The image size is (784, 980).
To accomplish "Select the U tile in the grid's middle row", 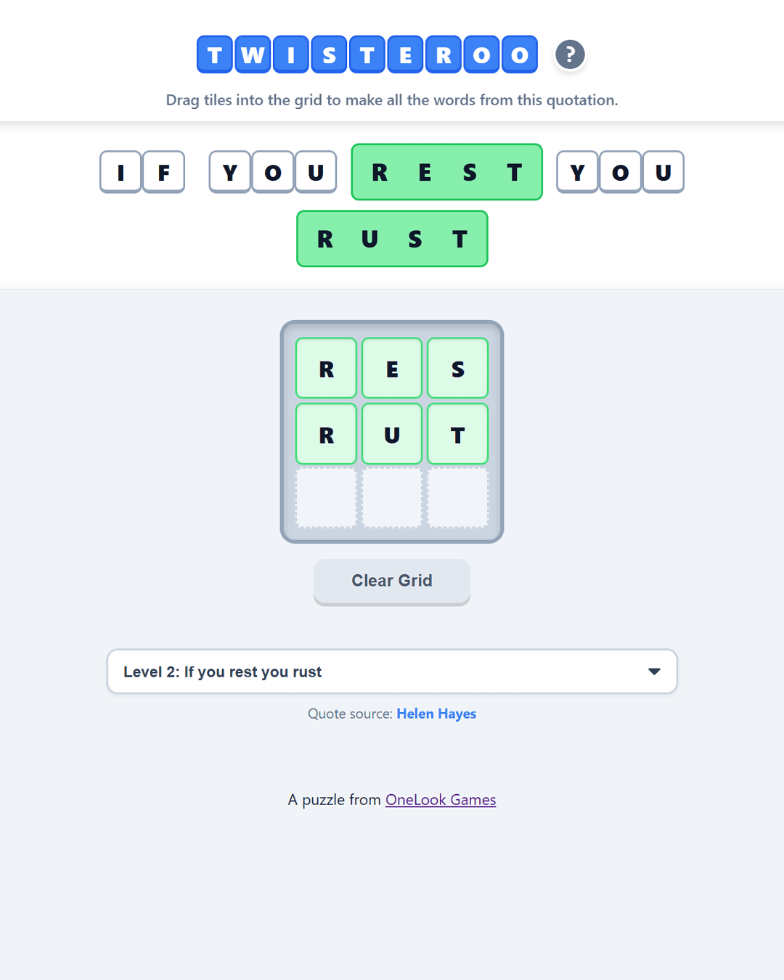I will 391,433.
